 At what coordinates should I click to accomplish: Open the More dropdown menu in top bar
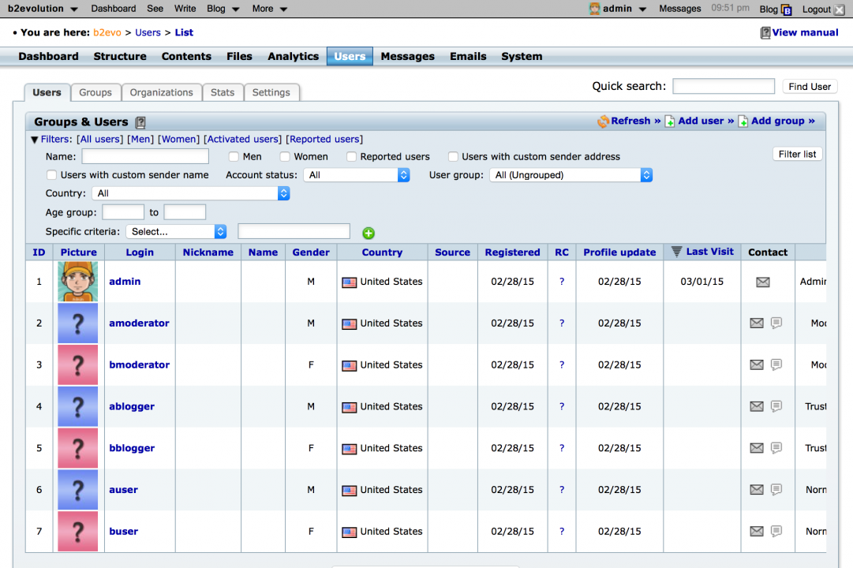(x=269, y=9)
